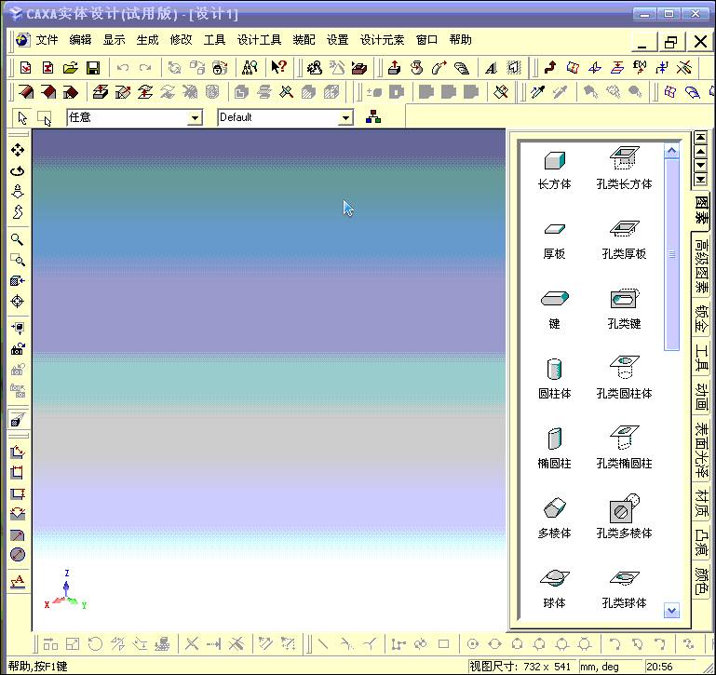Activate the What's This help pointer icon
Viewport: 716px width, 675px height.
[278, 68]
